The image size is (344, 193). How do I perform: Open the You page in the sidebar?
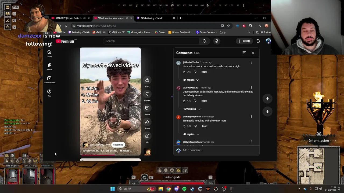49,93
